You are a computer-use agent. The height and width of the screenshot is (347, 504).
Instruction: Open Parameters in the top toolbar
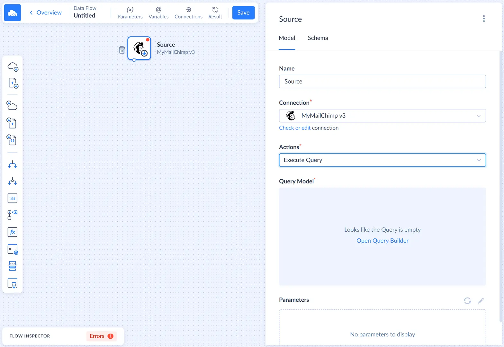[x=130, y=13]
